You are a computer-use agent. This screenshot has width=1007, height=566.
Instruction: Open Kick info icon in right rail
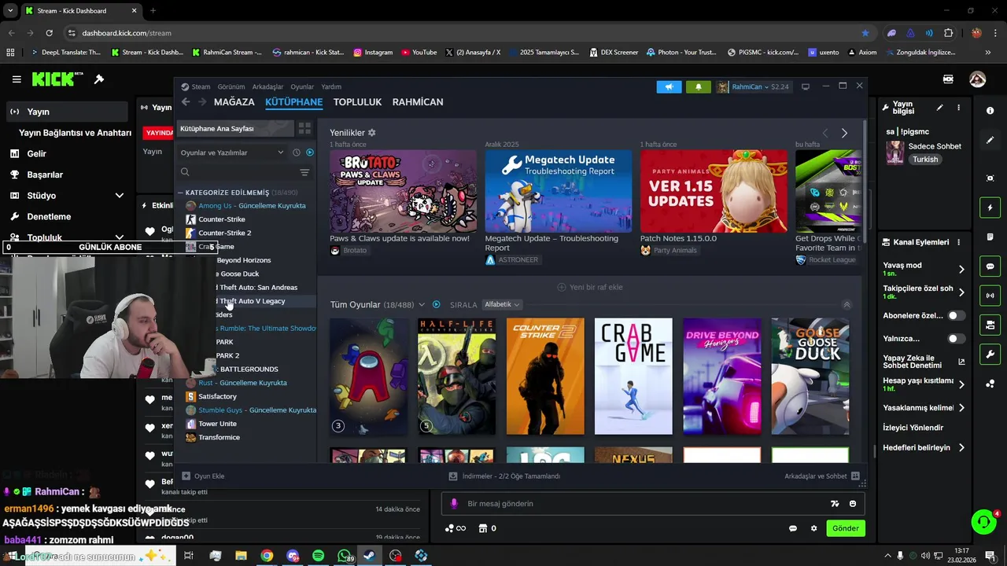(990, 111)
